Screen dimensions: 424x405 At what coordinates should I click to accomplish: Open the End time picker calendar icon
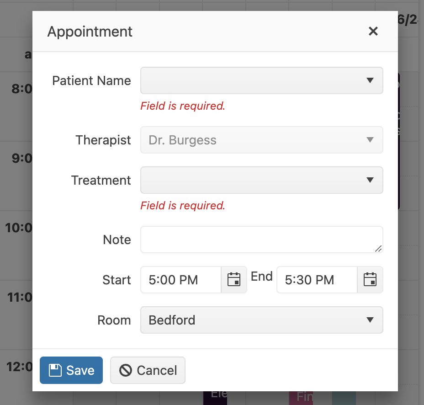(370, 280)
